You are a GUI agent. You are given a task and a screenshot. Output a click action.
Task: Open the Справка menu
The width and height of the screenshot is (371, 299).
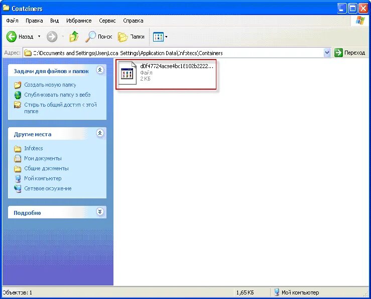pyautogui.click(x=133, y=21)
